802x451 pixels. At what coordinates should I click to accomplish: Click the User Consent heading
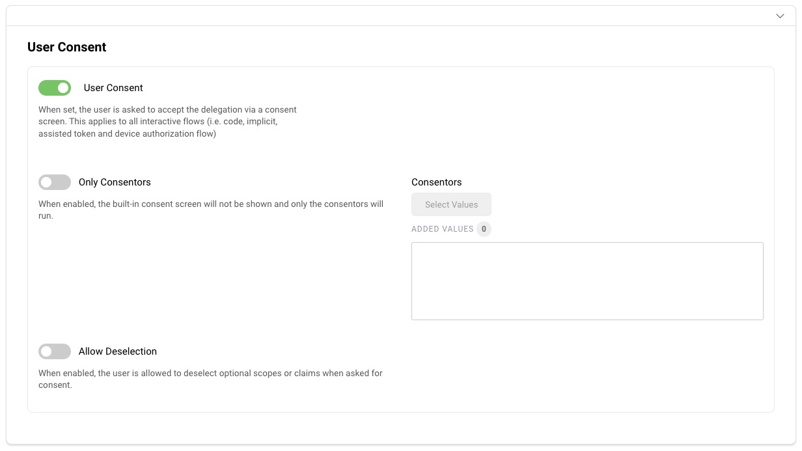[x=66, y=47]
